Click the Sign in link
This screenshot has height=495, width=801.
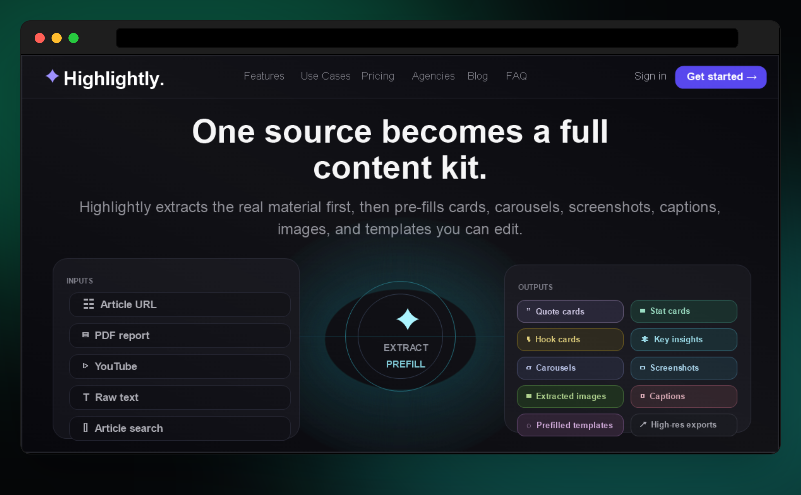tap(650, 76)
